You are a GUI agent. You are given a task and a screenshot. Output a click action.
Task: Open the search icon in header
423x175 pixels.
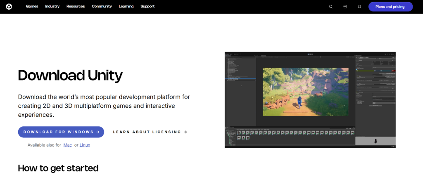pyautogui.click(x=331, y=7)
